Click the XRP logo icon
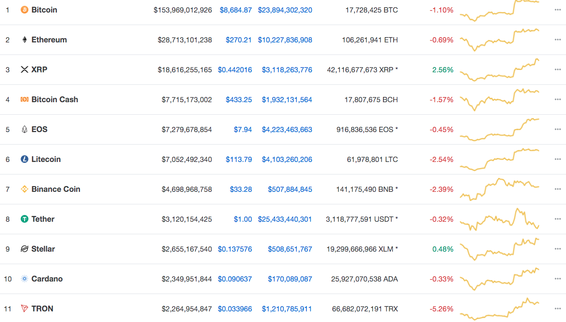The height and width of the screenshot is (322, 566). click(x=25, y=69)
